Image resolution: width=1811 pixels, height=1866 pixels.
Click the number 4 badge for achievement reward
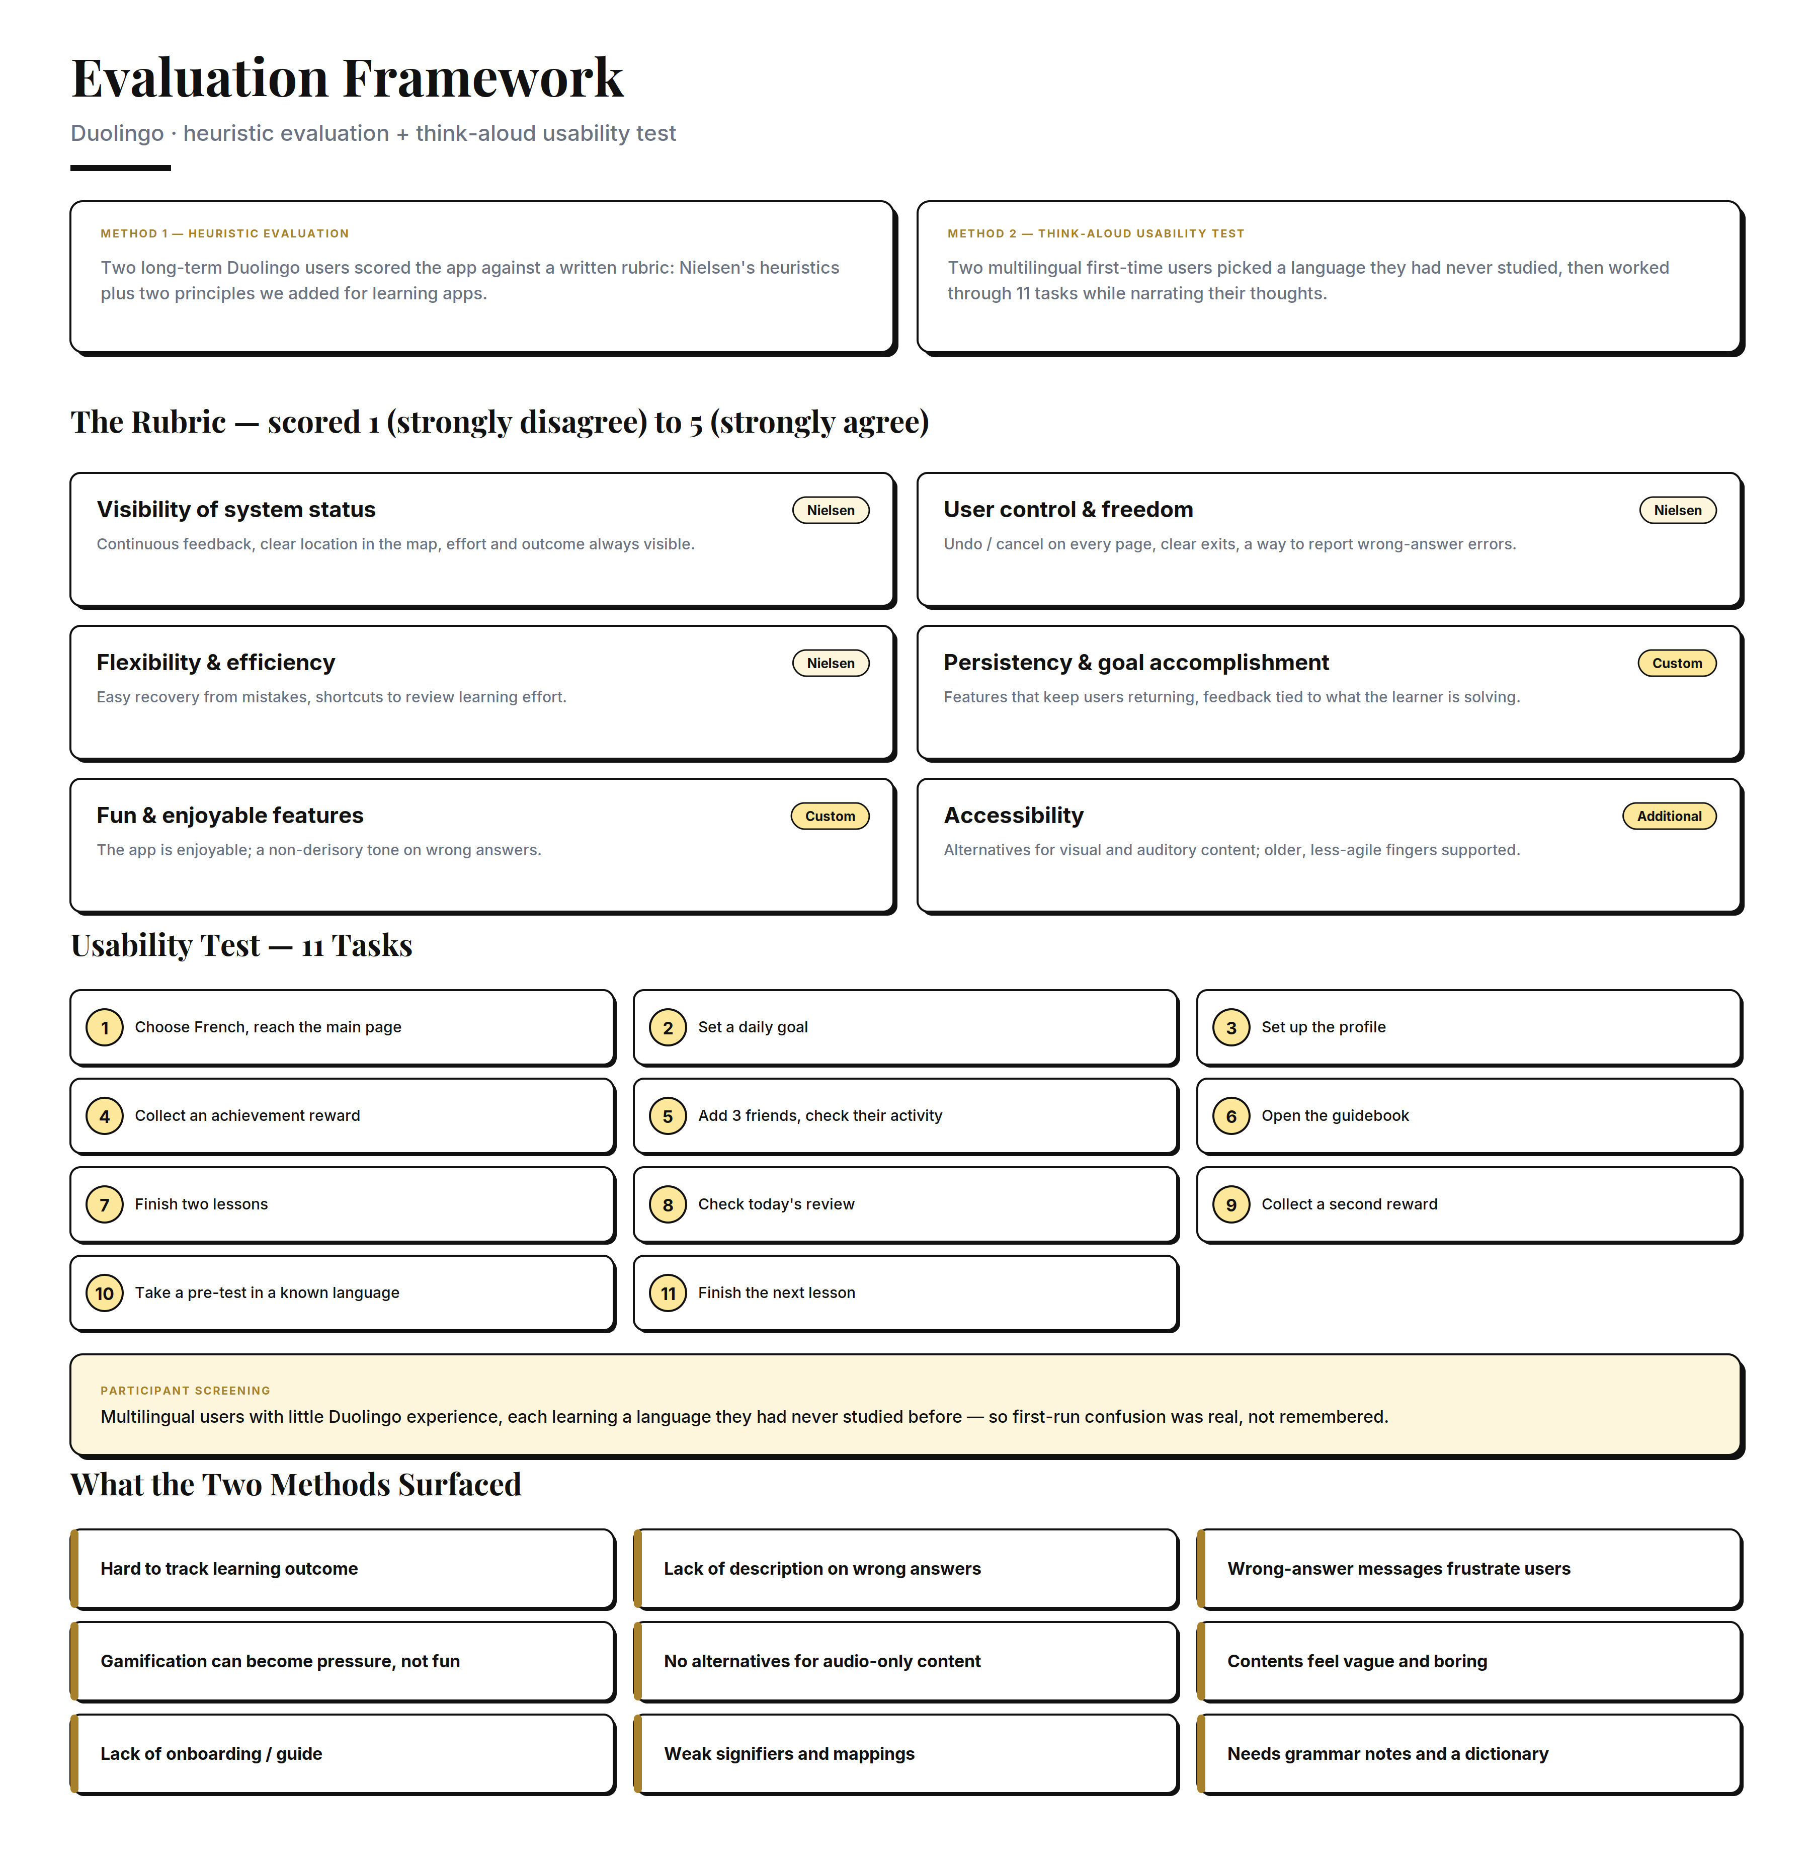tap(105, 1117)
